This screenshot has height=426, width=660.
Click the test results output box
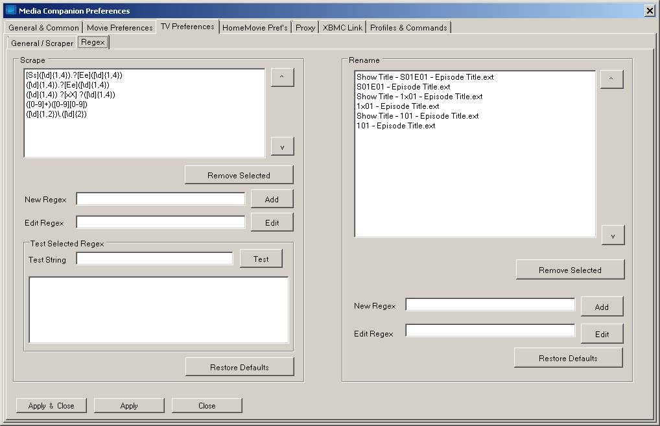[x=159, y=310]
